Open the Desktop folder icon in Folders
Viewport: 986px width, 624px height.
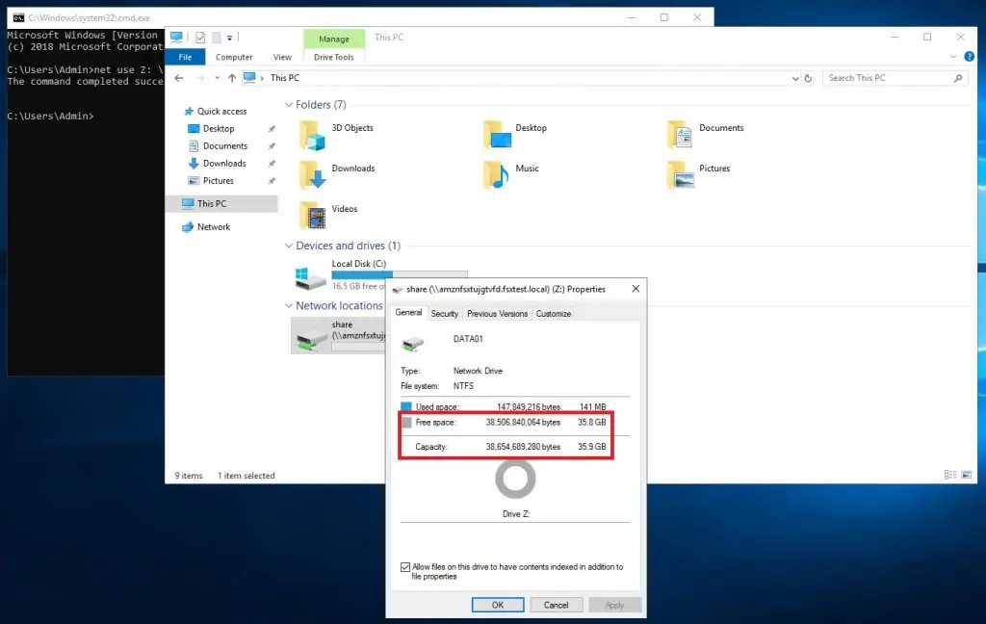coord(497,135)
